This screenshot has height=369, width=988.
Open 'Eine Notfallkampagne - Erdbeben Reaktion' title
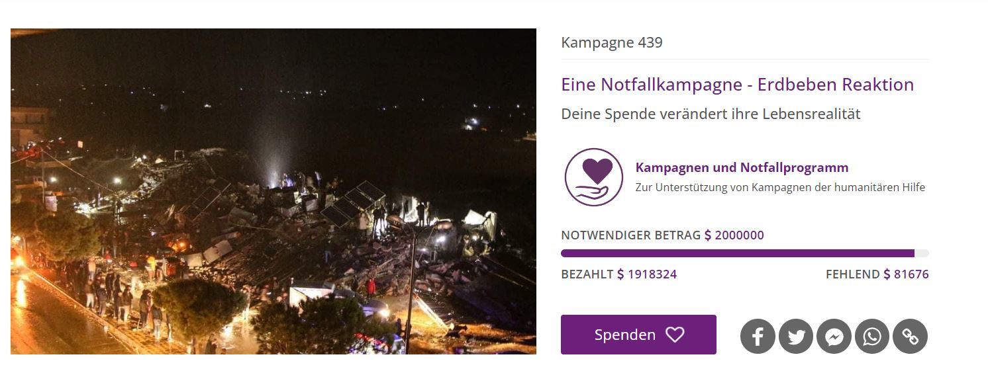pos(737,85)
